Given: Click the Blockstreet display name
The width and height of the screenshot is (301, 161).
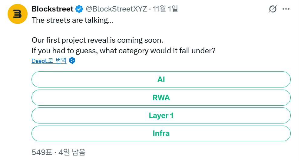Looking at the screenshot, I should click(x=52, y=9).
